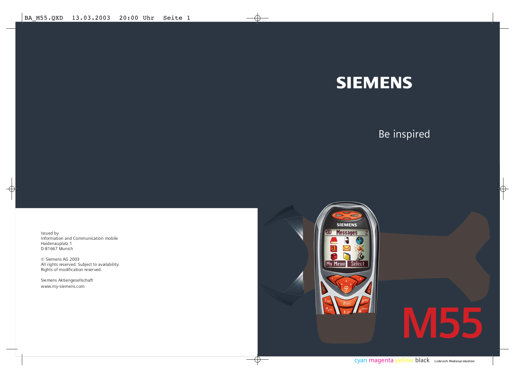Click the top center registration crosshair mark
The image size is (515, 378).
[x=257, y=18]
